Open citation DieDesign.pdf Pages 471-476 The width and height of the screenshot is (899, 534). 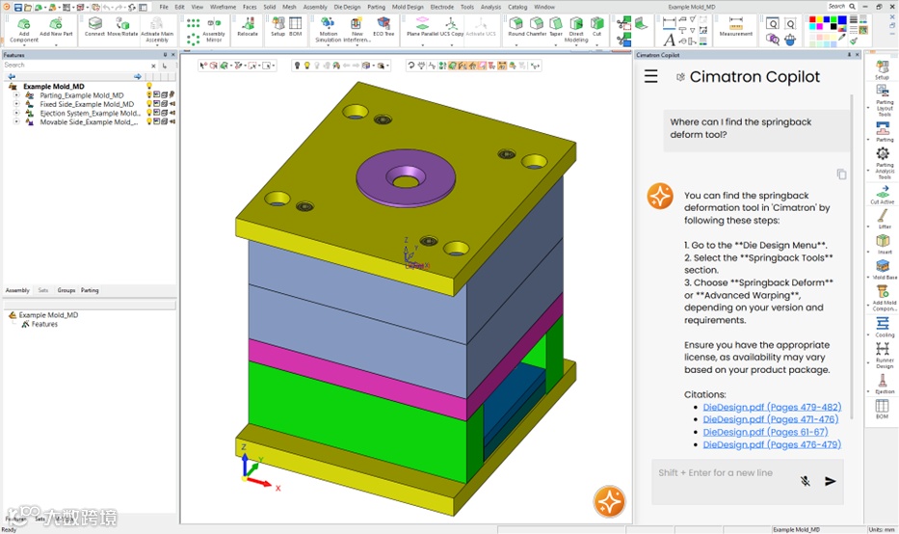pyautogui.click(x=771, y=419)
